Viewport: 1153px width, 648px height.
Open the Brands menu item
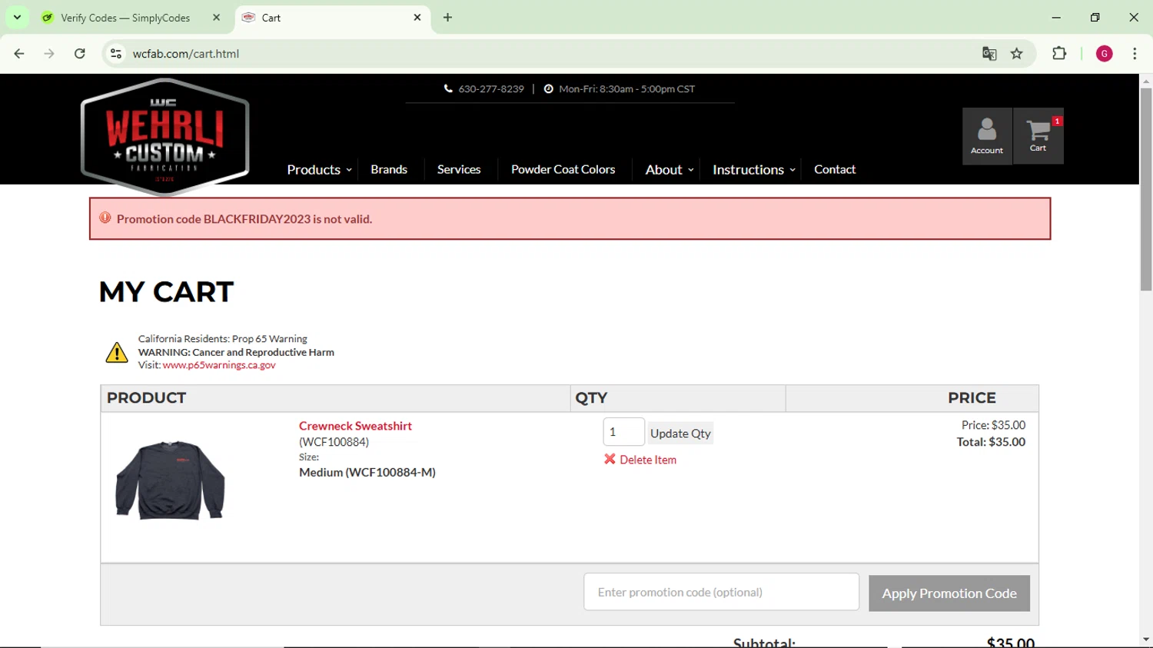click(x=389, y=170)
